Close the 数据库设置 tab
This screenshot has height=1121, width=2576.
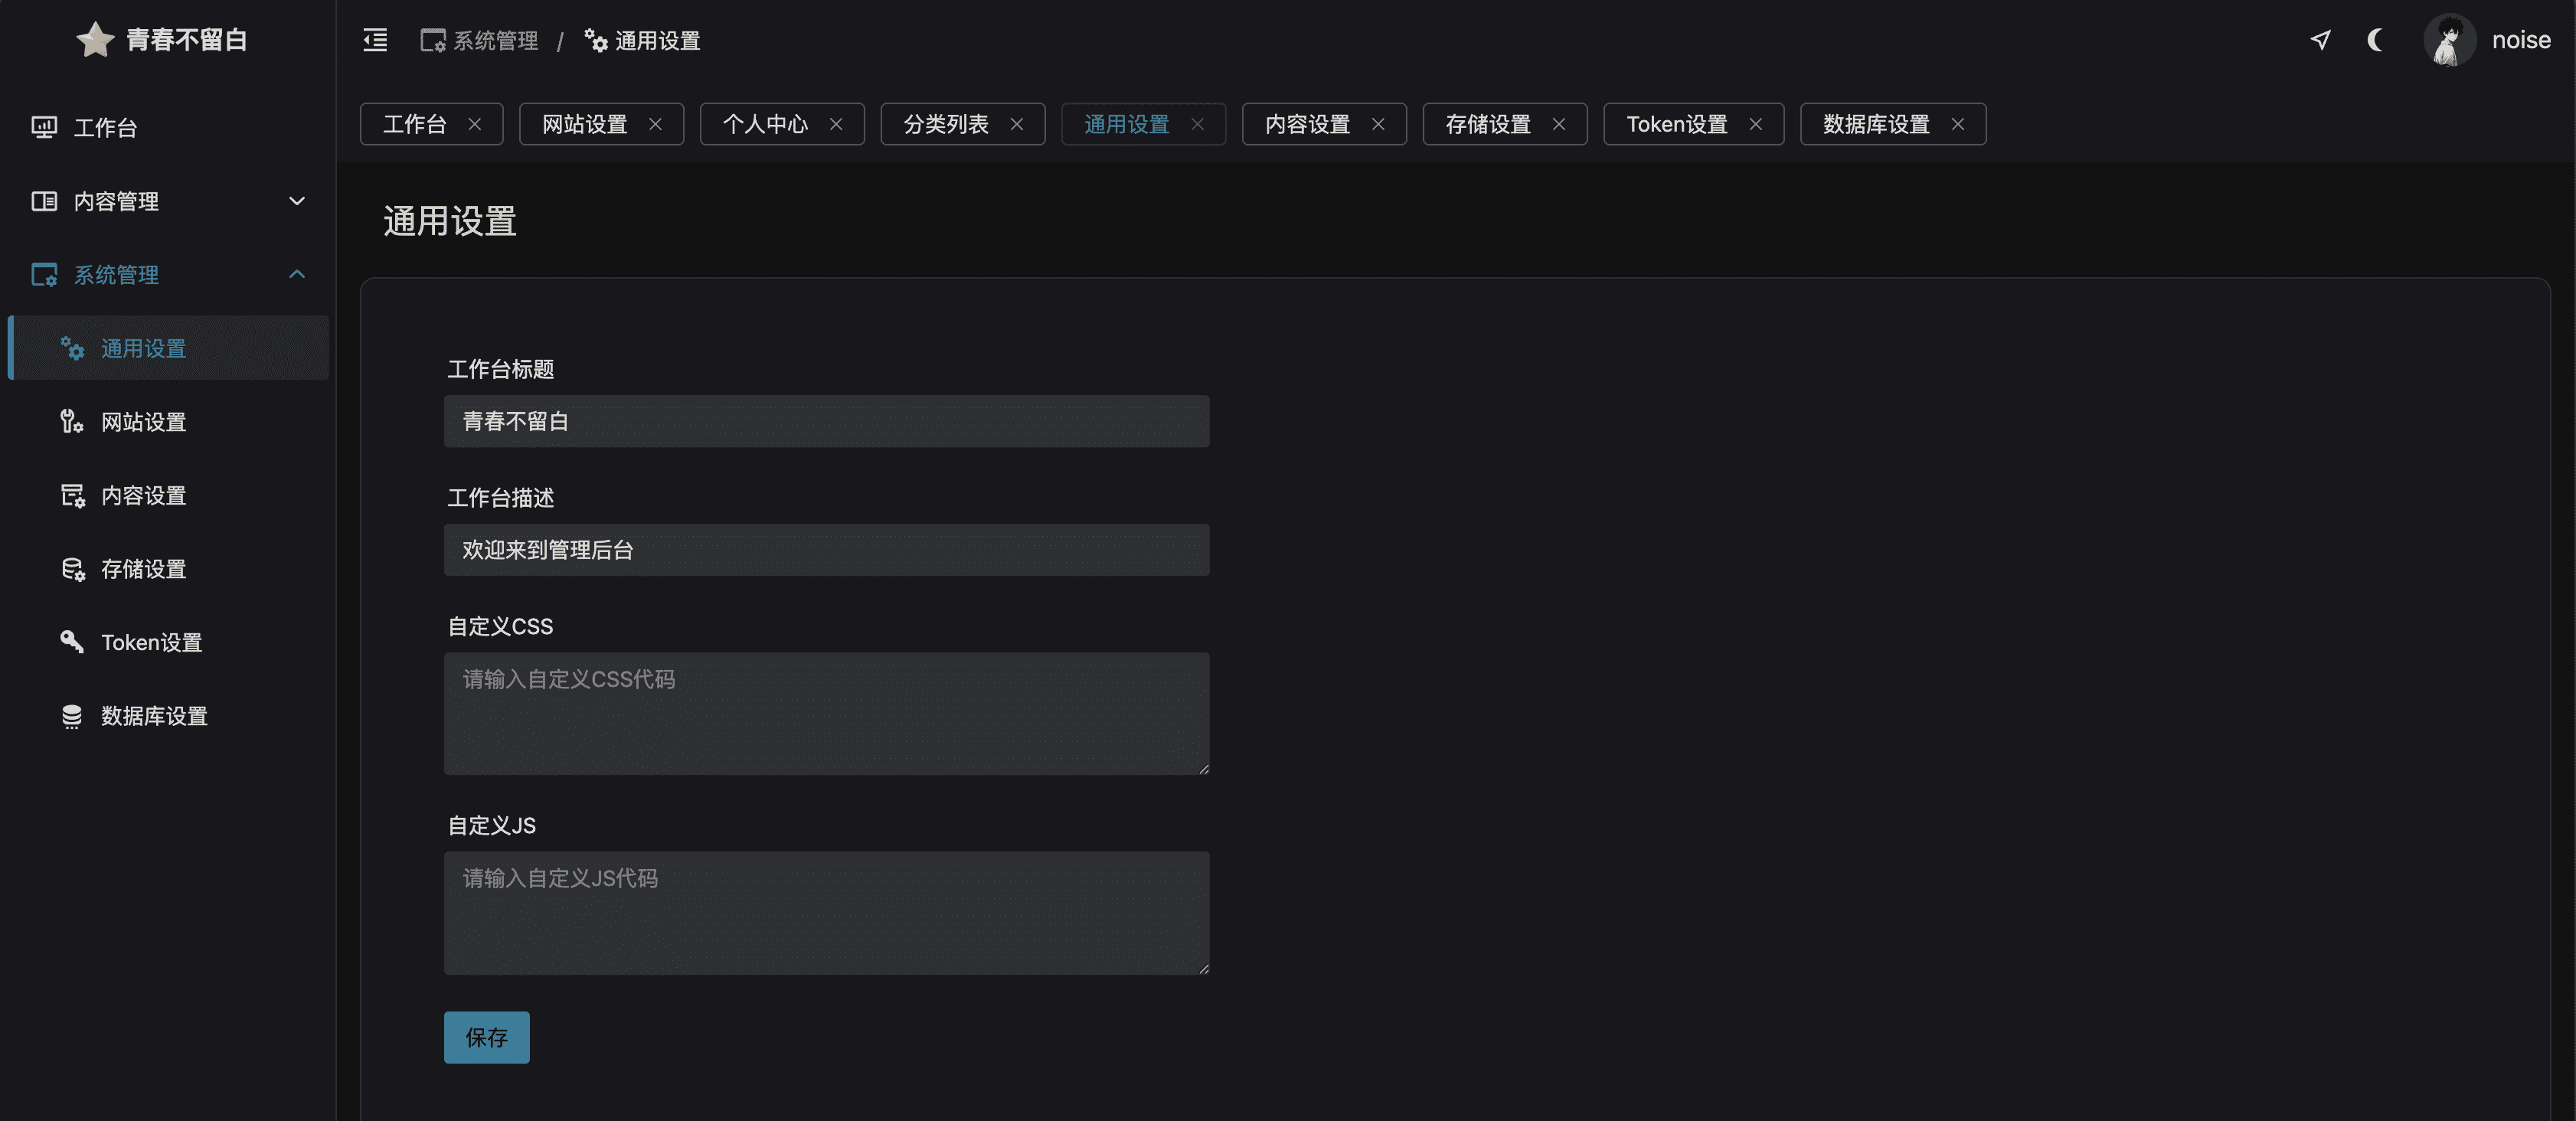(x=1957, y=124)
